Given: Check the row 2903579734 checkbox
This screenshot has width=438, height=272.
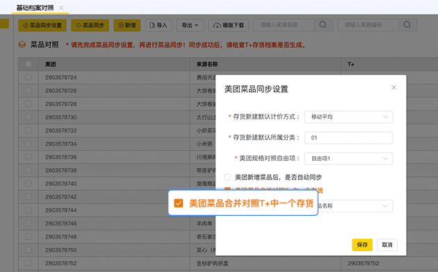Looking at the screenshot, I should pyautogui.click(x=29, y=144).
